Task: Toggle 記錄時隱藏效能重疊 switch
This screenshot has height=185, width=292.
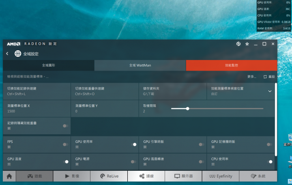Action: pyautogui.click(x=65, y=126)
